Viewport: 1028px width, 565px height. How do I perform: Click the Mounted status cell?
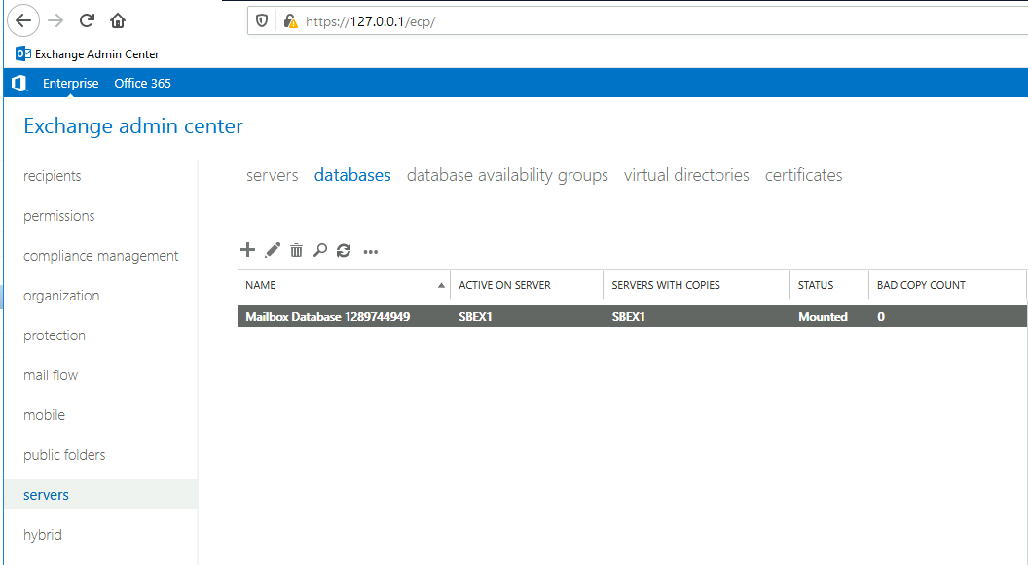click(x=823, y=317)
